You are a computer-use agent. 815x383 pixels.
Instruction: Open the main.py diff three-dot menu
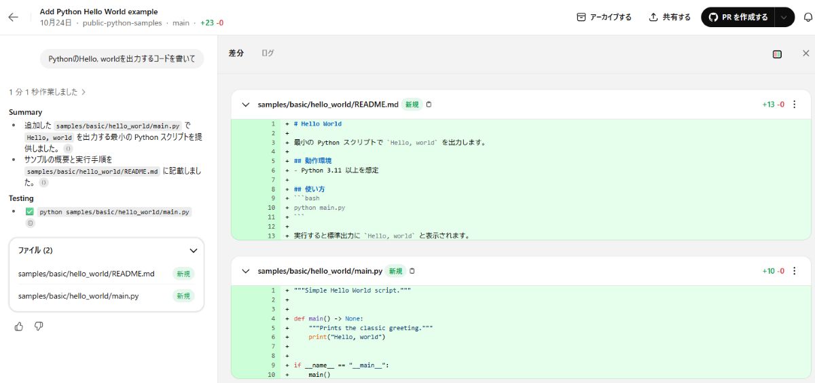(x=795, y=271)
